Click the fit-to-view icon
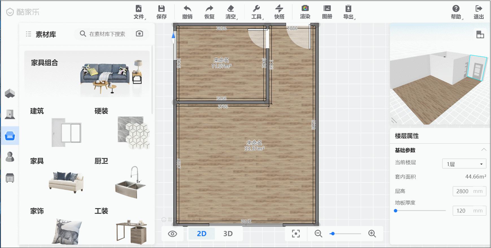The image size is (491, 248). click(296, 234)
